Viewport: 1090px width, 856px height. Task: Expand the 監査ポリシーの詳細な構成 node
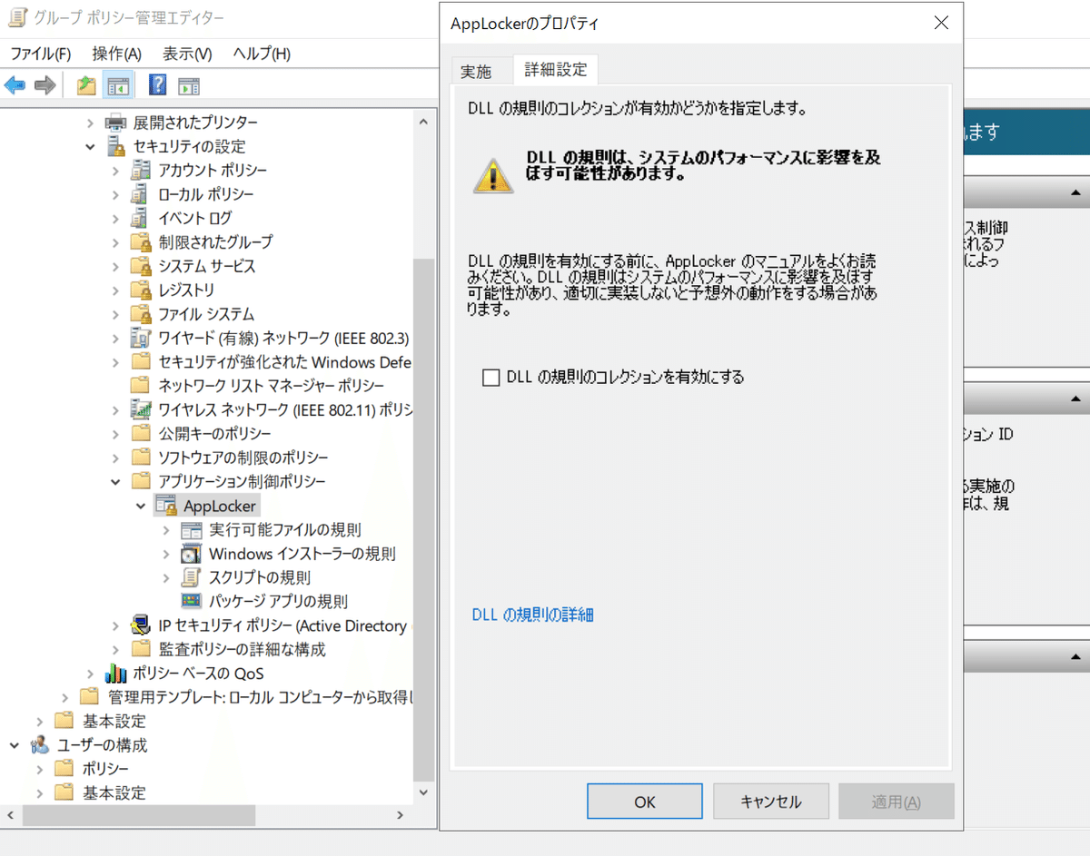(x=114, y=649)
